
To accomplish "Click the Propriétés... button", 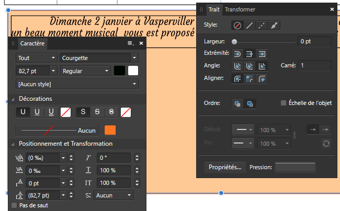I will coord(225,167).
